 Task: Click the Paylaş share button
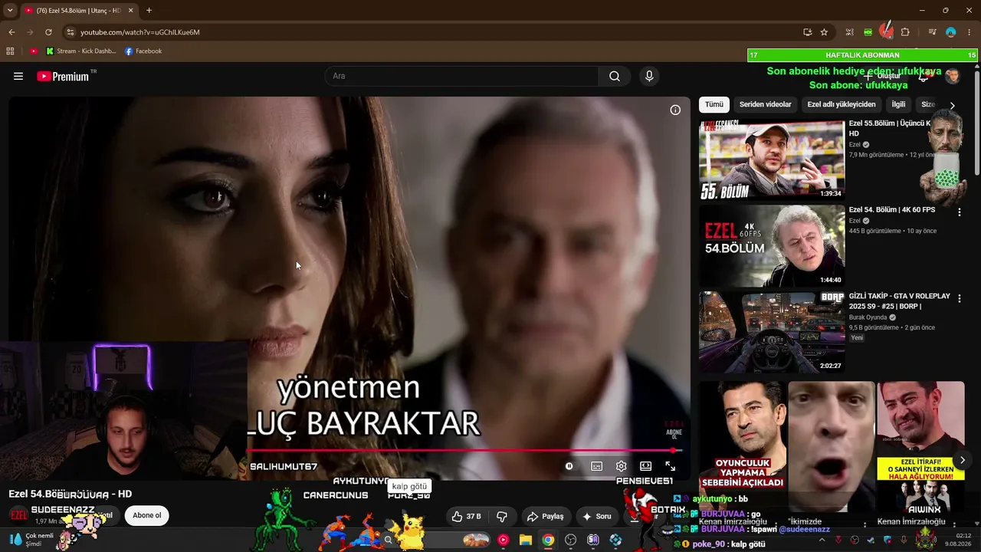coord(546,517)
